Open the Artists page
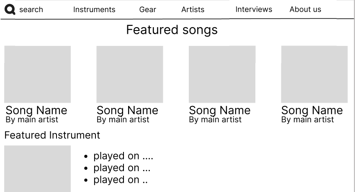The width and height of the screenshot is (355, 192). 193,10
